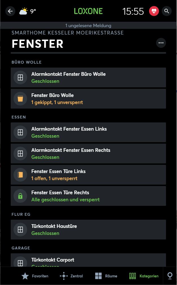Click the open door icon for Türe Links
177x285 pixels.
20,175
